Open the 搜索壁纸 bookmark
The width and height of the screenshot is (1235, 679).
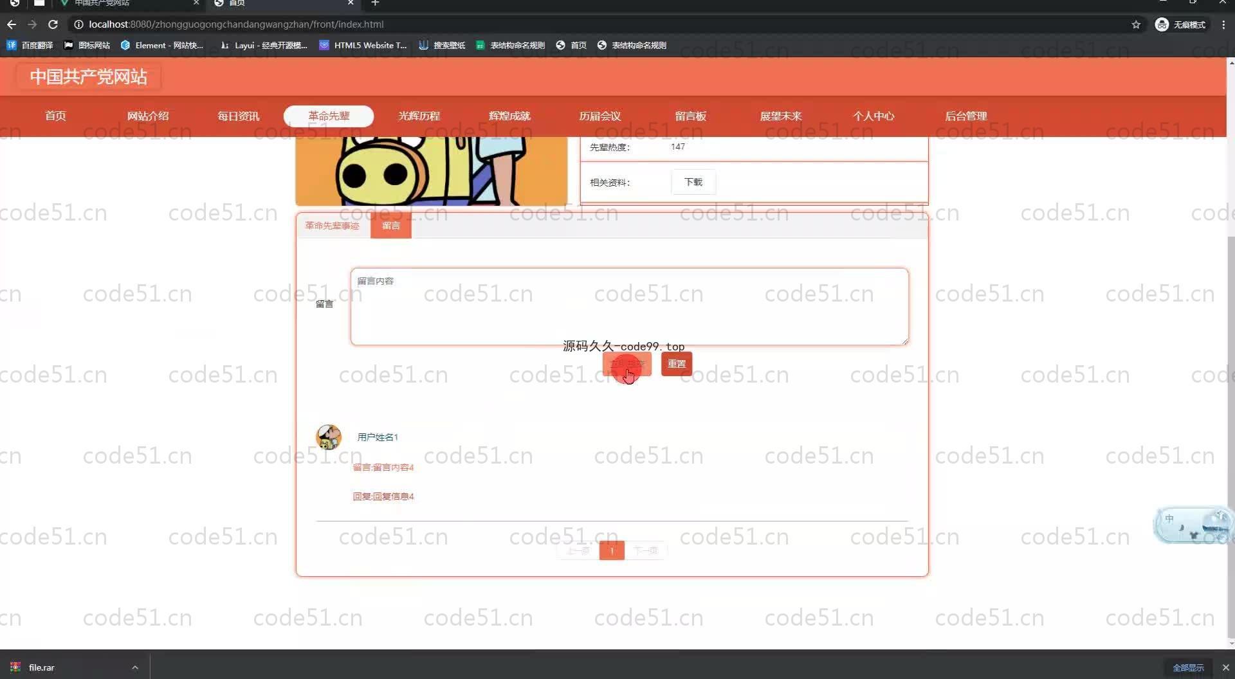click(442, 45)
